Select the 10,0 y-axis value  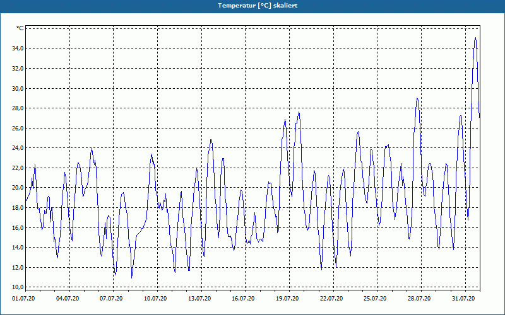[18, 287]
